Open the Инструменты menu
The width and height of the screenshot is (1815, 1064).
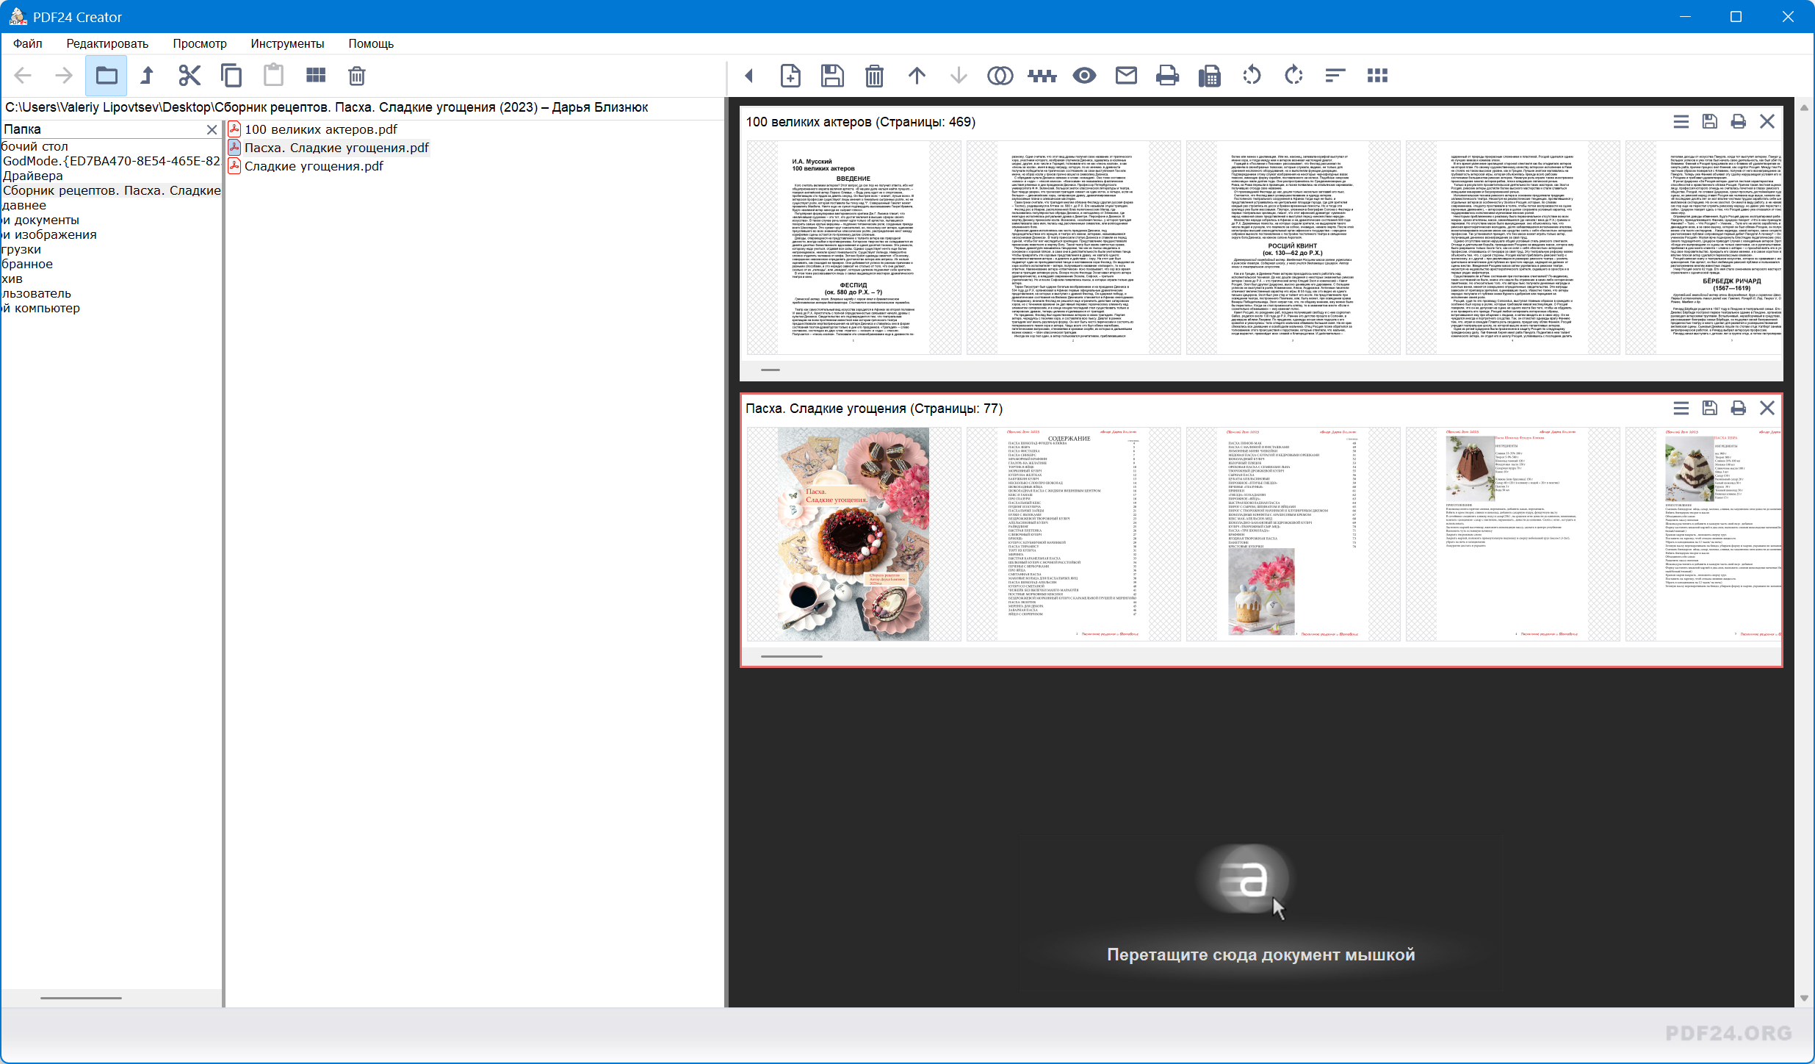click(x=287, y=43)
